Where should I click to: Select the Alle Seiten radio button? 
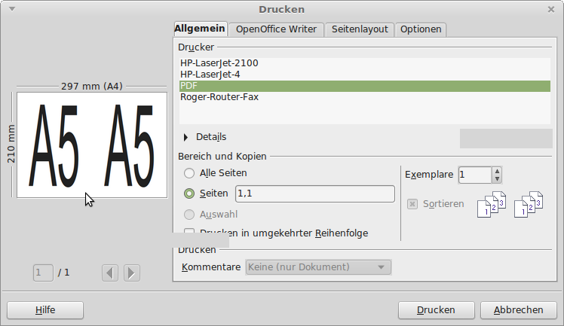click(189, 173)
